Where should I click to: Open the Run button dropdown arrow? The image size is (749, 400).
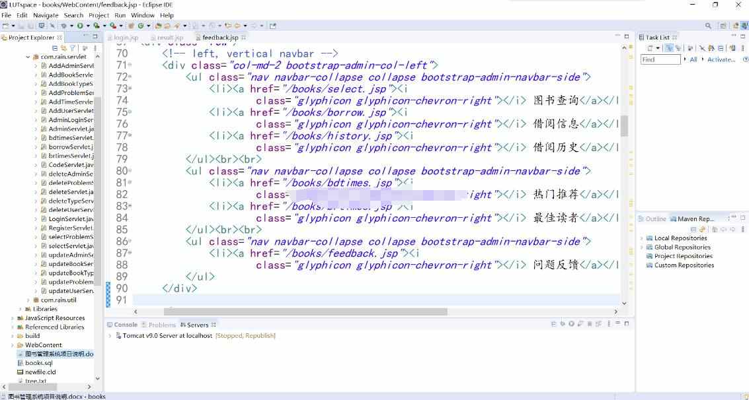(89, 26)
